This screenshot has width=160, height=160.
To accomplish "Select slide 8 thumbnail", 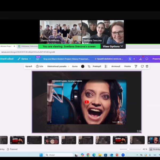I will (86, 140).
